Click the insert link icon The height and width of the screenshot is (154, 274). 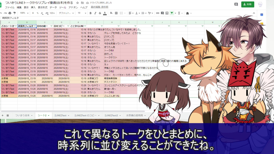click(158, 13)
